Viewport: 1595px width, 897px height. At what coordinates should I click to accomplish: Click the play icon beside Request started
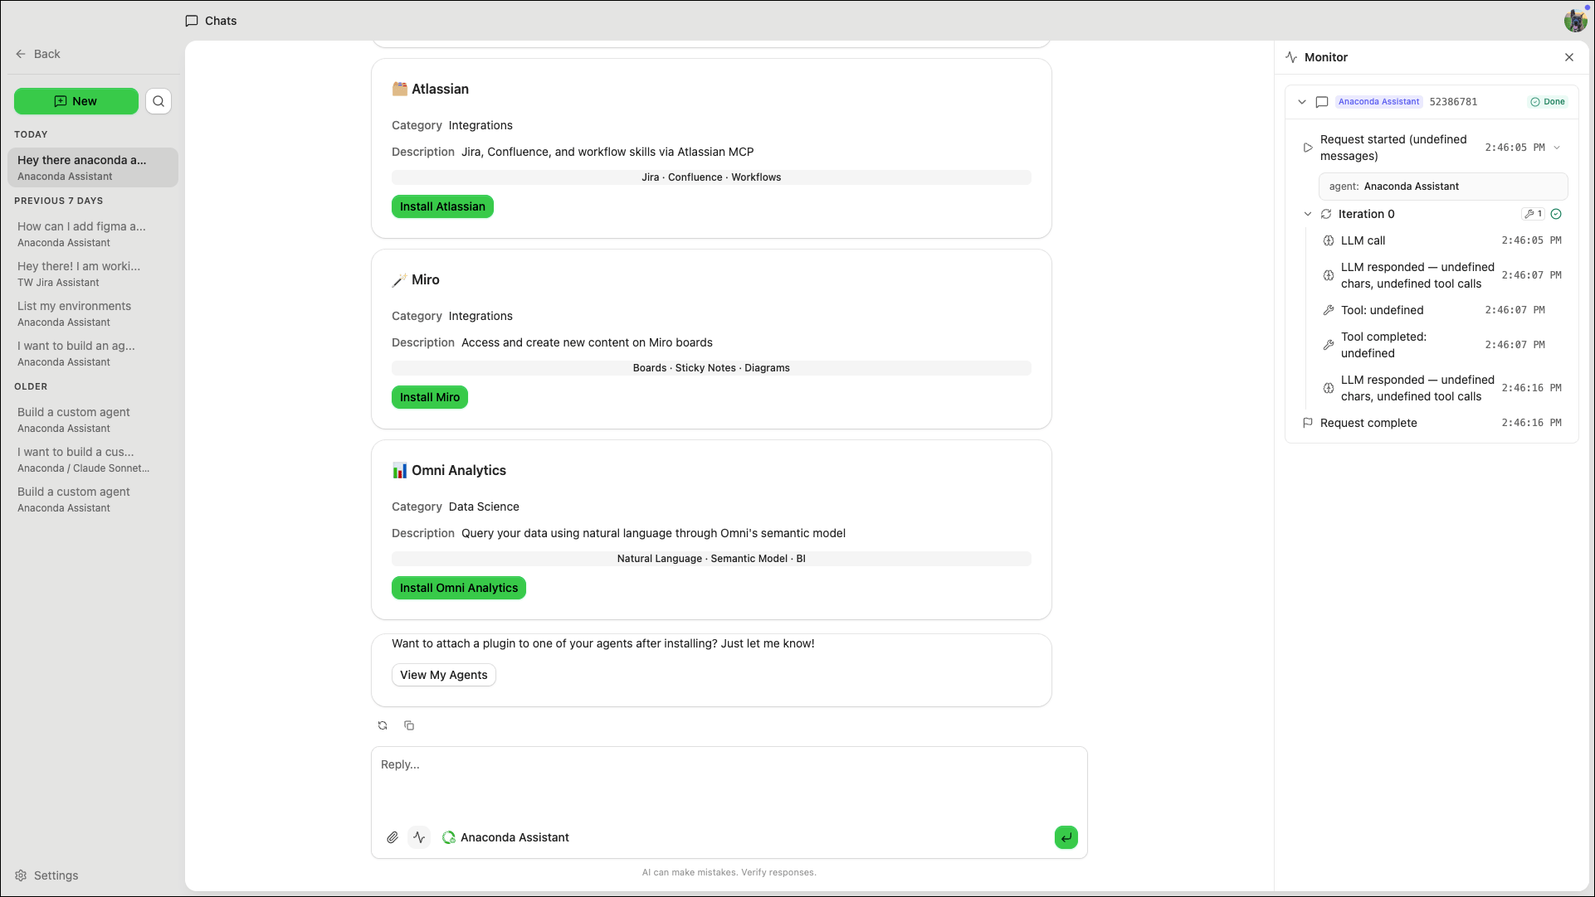[1308, 148]
